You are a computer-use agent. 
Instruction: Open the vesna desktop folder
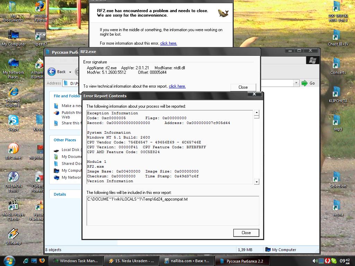pos(338,208)
